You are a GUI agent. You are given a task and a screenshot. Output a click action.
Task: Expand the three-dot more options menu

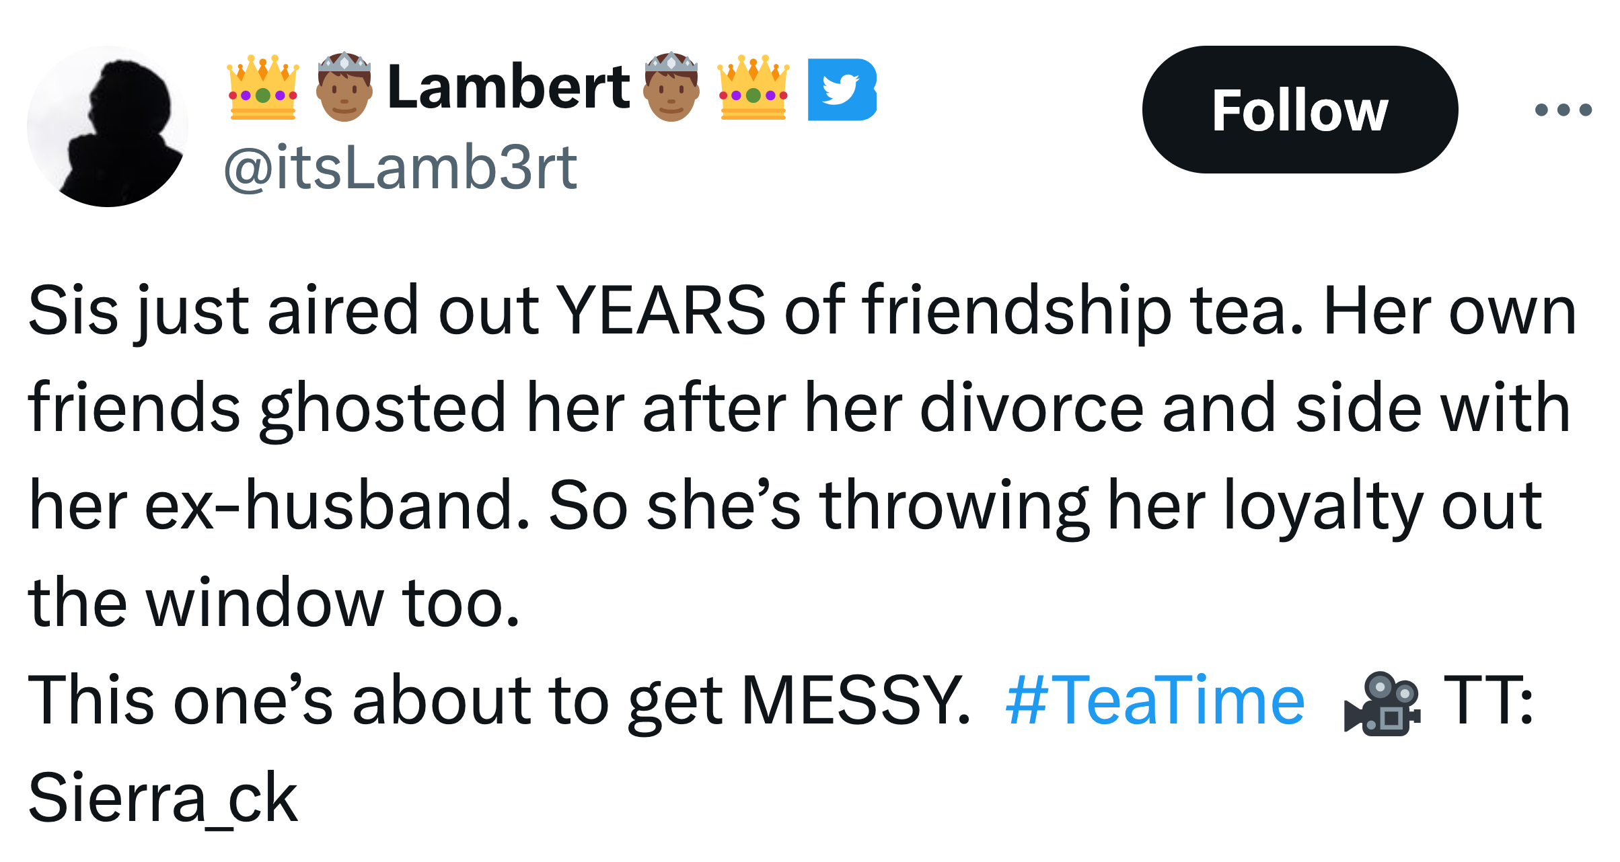(1563, 110)
